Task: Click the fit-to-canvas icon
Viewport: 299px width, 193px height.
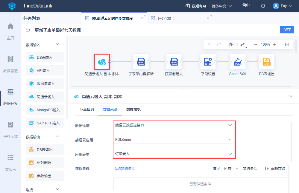Action: pyautogui.click(x=231, y=44)
